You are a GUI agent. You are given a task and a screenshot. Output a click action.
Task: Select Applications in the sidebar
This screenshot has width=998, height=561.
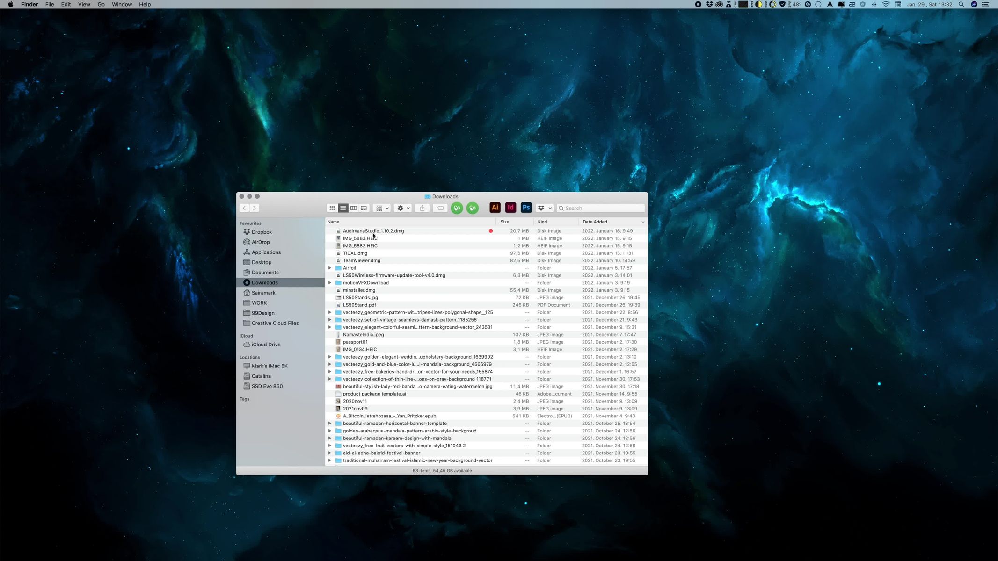tap(266, 252)
